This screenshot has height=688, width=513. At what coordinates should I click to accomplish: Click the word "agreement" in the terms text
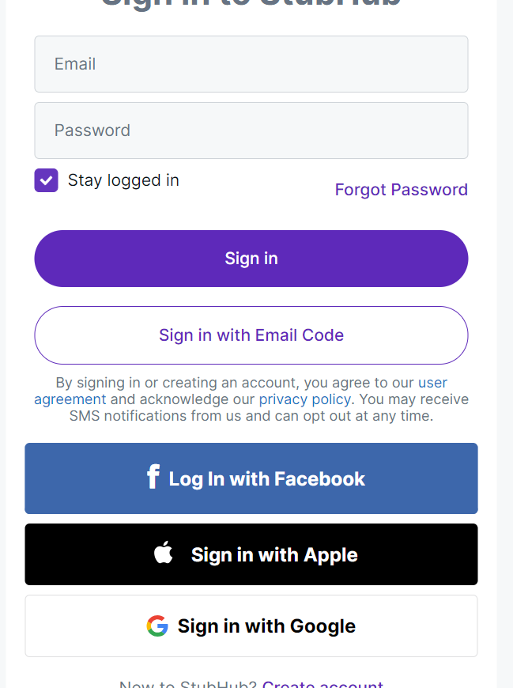(70, 399)
